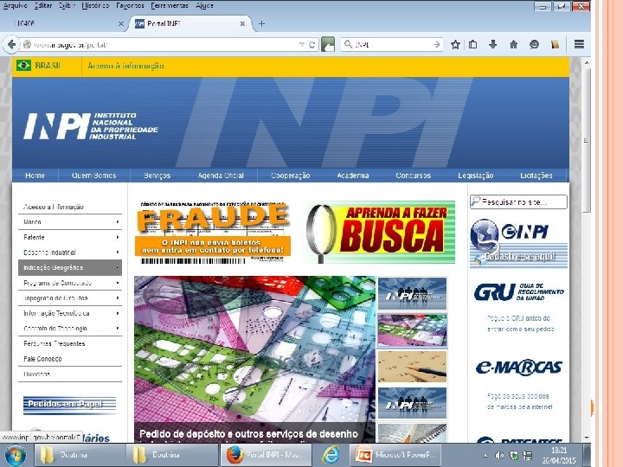
Task: Open Windows Start button
Action: coord(15,455)
